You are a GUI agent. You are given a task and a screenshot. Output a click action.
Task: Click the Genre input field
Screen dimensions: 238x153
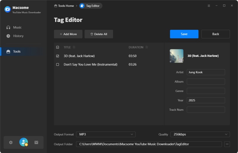click(x=206, y=91)
